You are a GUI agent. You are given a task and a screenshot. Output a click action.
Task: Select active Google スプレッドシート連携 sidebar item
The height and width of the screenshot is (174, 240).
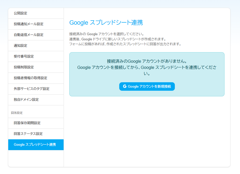coord(36,145)
